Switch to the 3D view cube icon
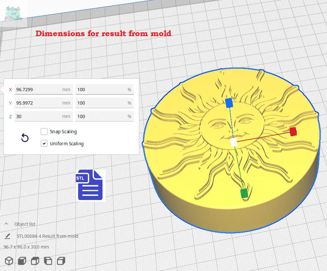Image resolution: width=327 pixels, height=271 pixels. (x=9, y=261)
